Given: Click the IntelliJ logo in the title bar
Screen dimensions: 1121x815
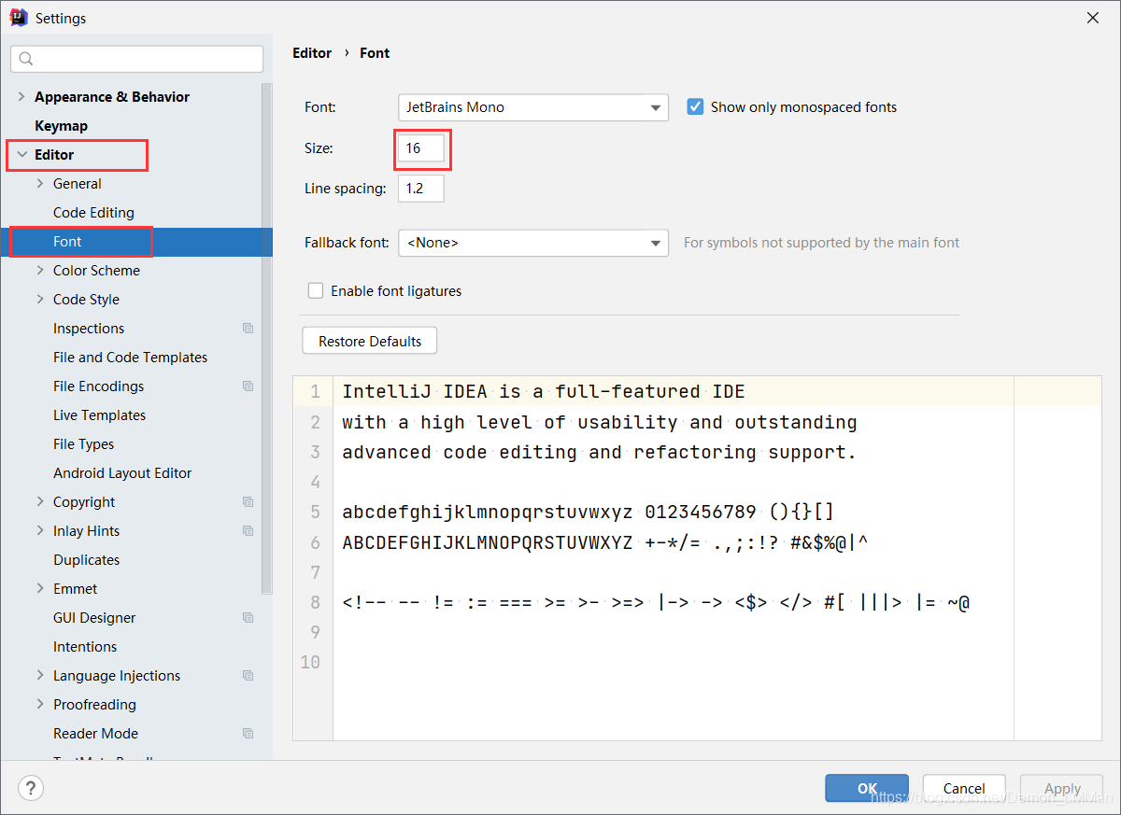Looking at the screenshot, I should pos(18,17).
